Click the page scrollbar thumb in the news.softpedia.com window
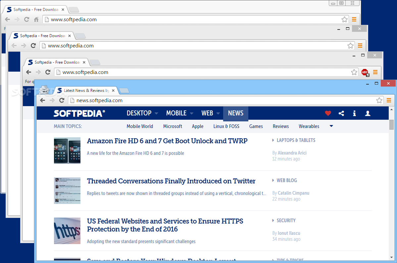The image size is (397, 263). (x=391, y=124)
